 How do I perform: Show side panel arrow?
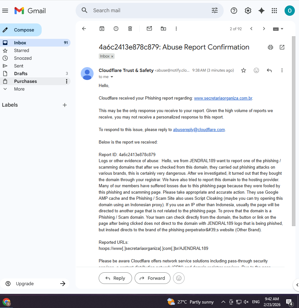(x=297, y=285)
